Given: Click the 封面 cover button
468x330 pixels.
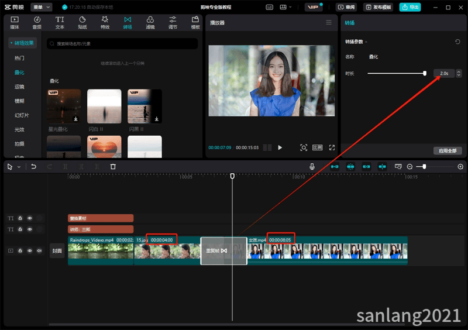Looking at the screenshot, I should (57, 251).
